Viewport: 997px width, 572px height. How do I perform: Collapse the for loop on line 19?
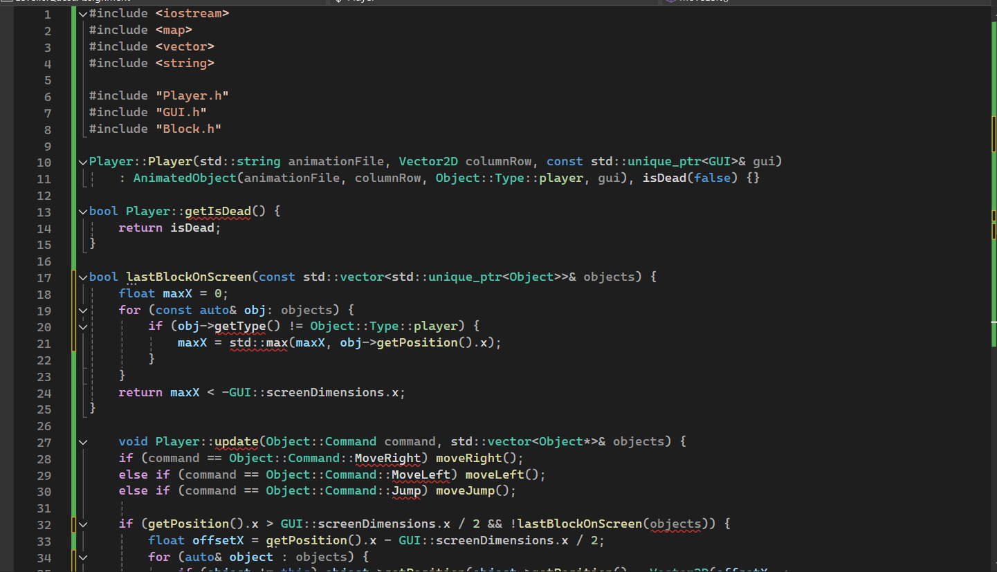pyautogui.click(x=82, y=309)
